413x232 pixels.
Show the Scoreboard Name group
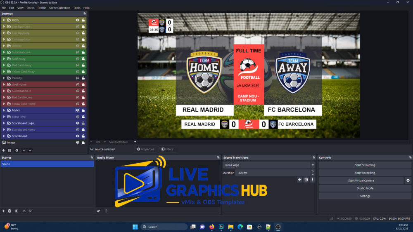click(78, 129)
